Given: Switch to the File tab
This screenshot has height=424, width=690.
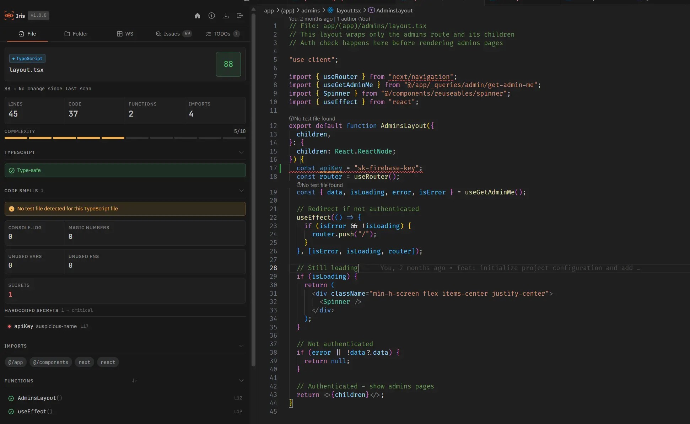Looking at the screenshot, I should click(x=27, y=34).
